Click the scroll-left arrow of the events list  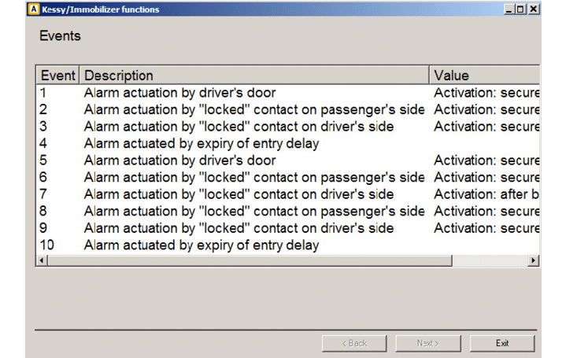click(42, 260)
